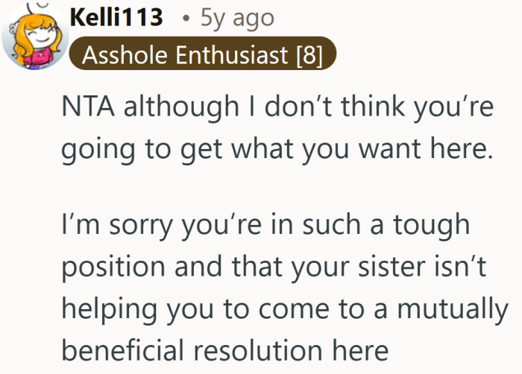Click the "5y ago" comment timestamp
Viewport: 522px width, 374px height.
pyautogui.click(x=236, y=17)
